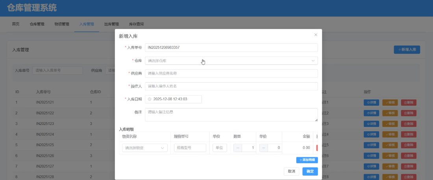This screenshot has height=180, width=433.
Task: Click the 入库单号 field in the dialog
Action: coord(231,48)
